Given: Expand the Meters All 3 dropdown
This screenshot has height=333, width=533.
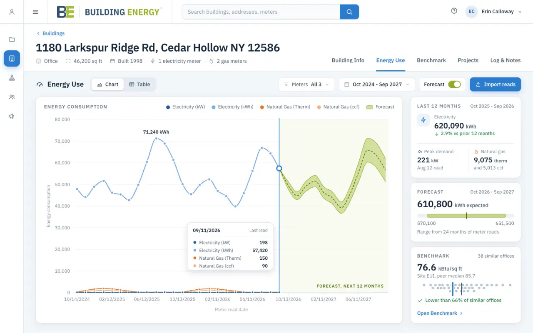Looking at the screenshot, I should [306, 84].
